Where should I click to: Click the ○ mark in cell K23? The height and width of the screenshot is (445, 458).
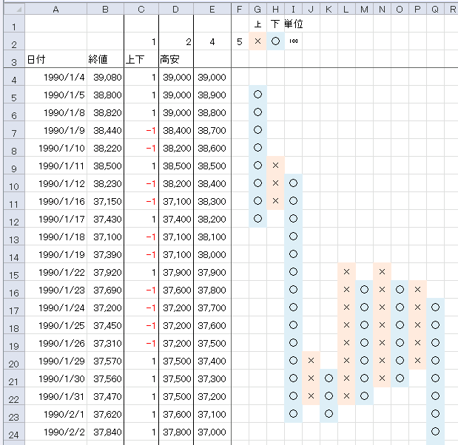[x=329, y=414]
